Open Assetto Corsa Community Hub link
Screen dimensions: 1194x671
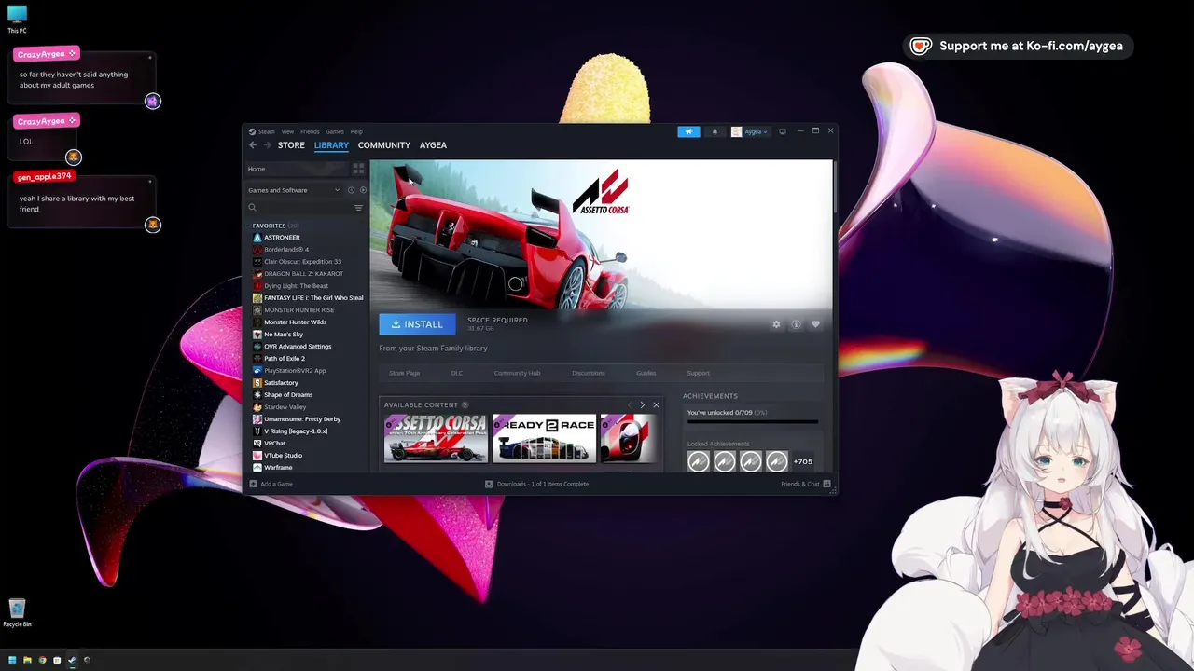pyautogui.click(x=517, y=373)
